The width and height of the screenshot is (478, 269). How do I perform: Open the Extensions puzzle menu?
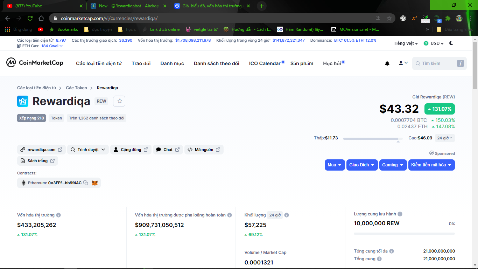[x=448, y=18]
